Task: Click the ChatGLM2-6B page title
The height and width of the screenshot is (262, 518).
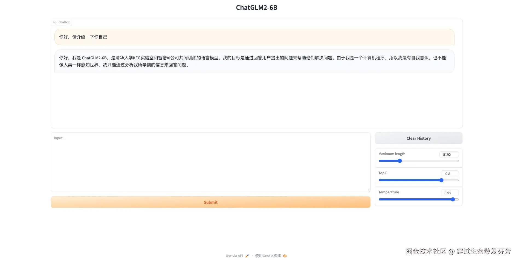Action: (x=256, y=7)
